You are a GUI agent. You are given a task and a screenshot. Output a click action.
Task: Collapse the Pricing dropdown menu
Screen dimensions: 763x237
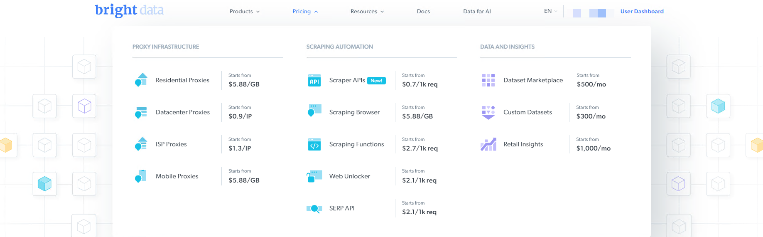coord(305,12)
